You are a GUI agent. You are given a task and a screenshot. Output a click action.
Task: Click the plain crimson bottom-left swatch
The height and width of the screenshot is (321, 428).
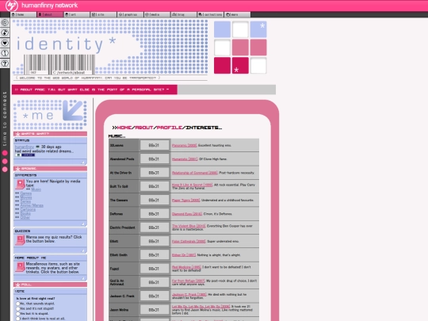coord(222,66)
